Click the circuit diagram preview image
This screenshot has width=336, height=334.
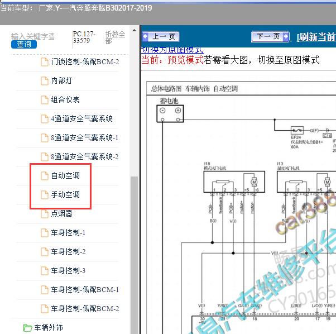(241, 208)
